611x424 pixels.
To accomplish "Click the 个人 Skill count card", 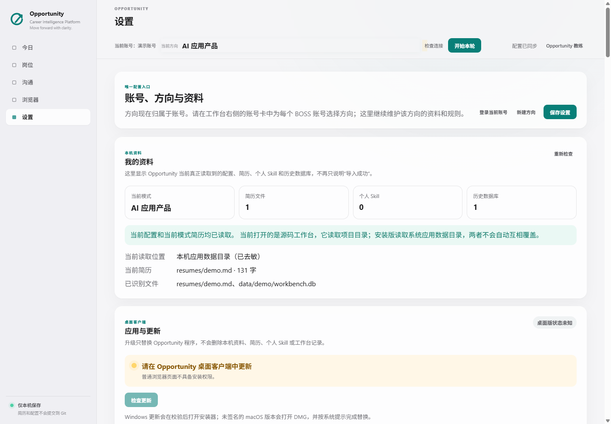I will 408,202.
